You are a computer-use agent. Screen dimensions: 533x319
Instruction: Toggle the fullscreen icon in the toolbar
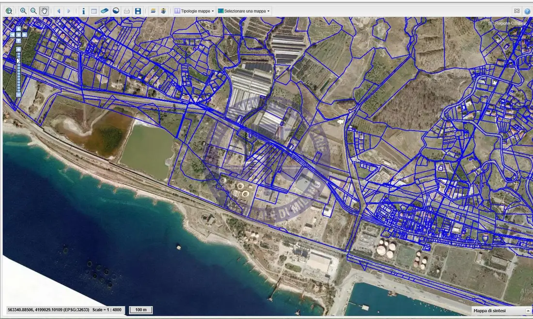[517, 11]
